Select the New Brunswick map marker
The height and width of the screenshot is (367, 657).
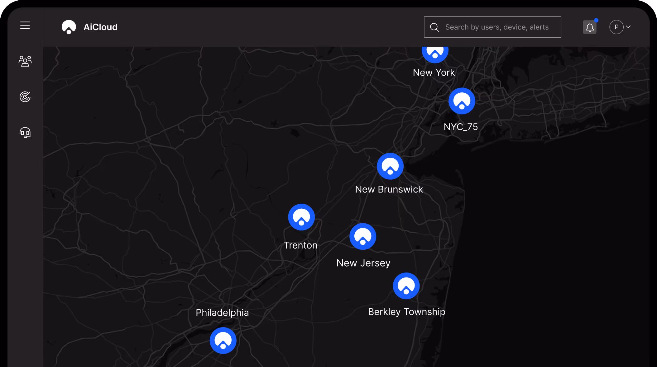[x=390, y=166]
